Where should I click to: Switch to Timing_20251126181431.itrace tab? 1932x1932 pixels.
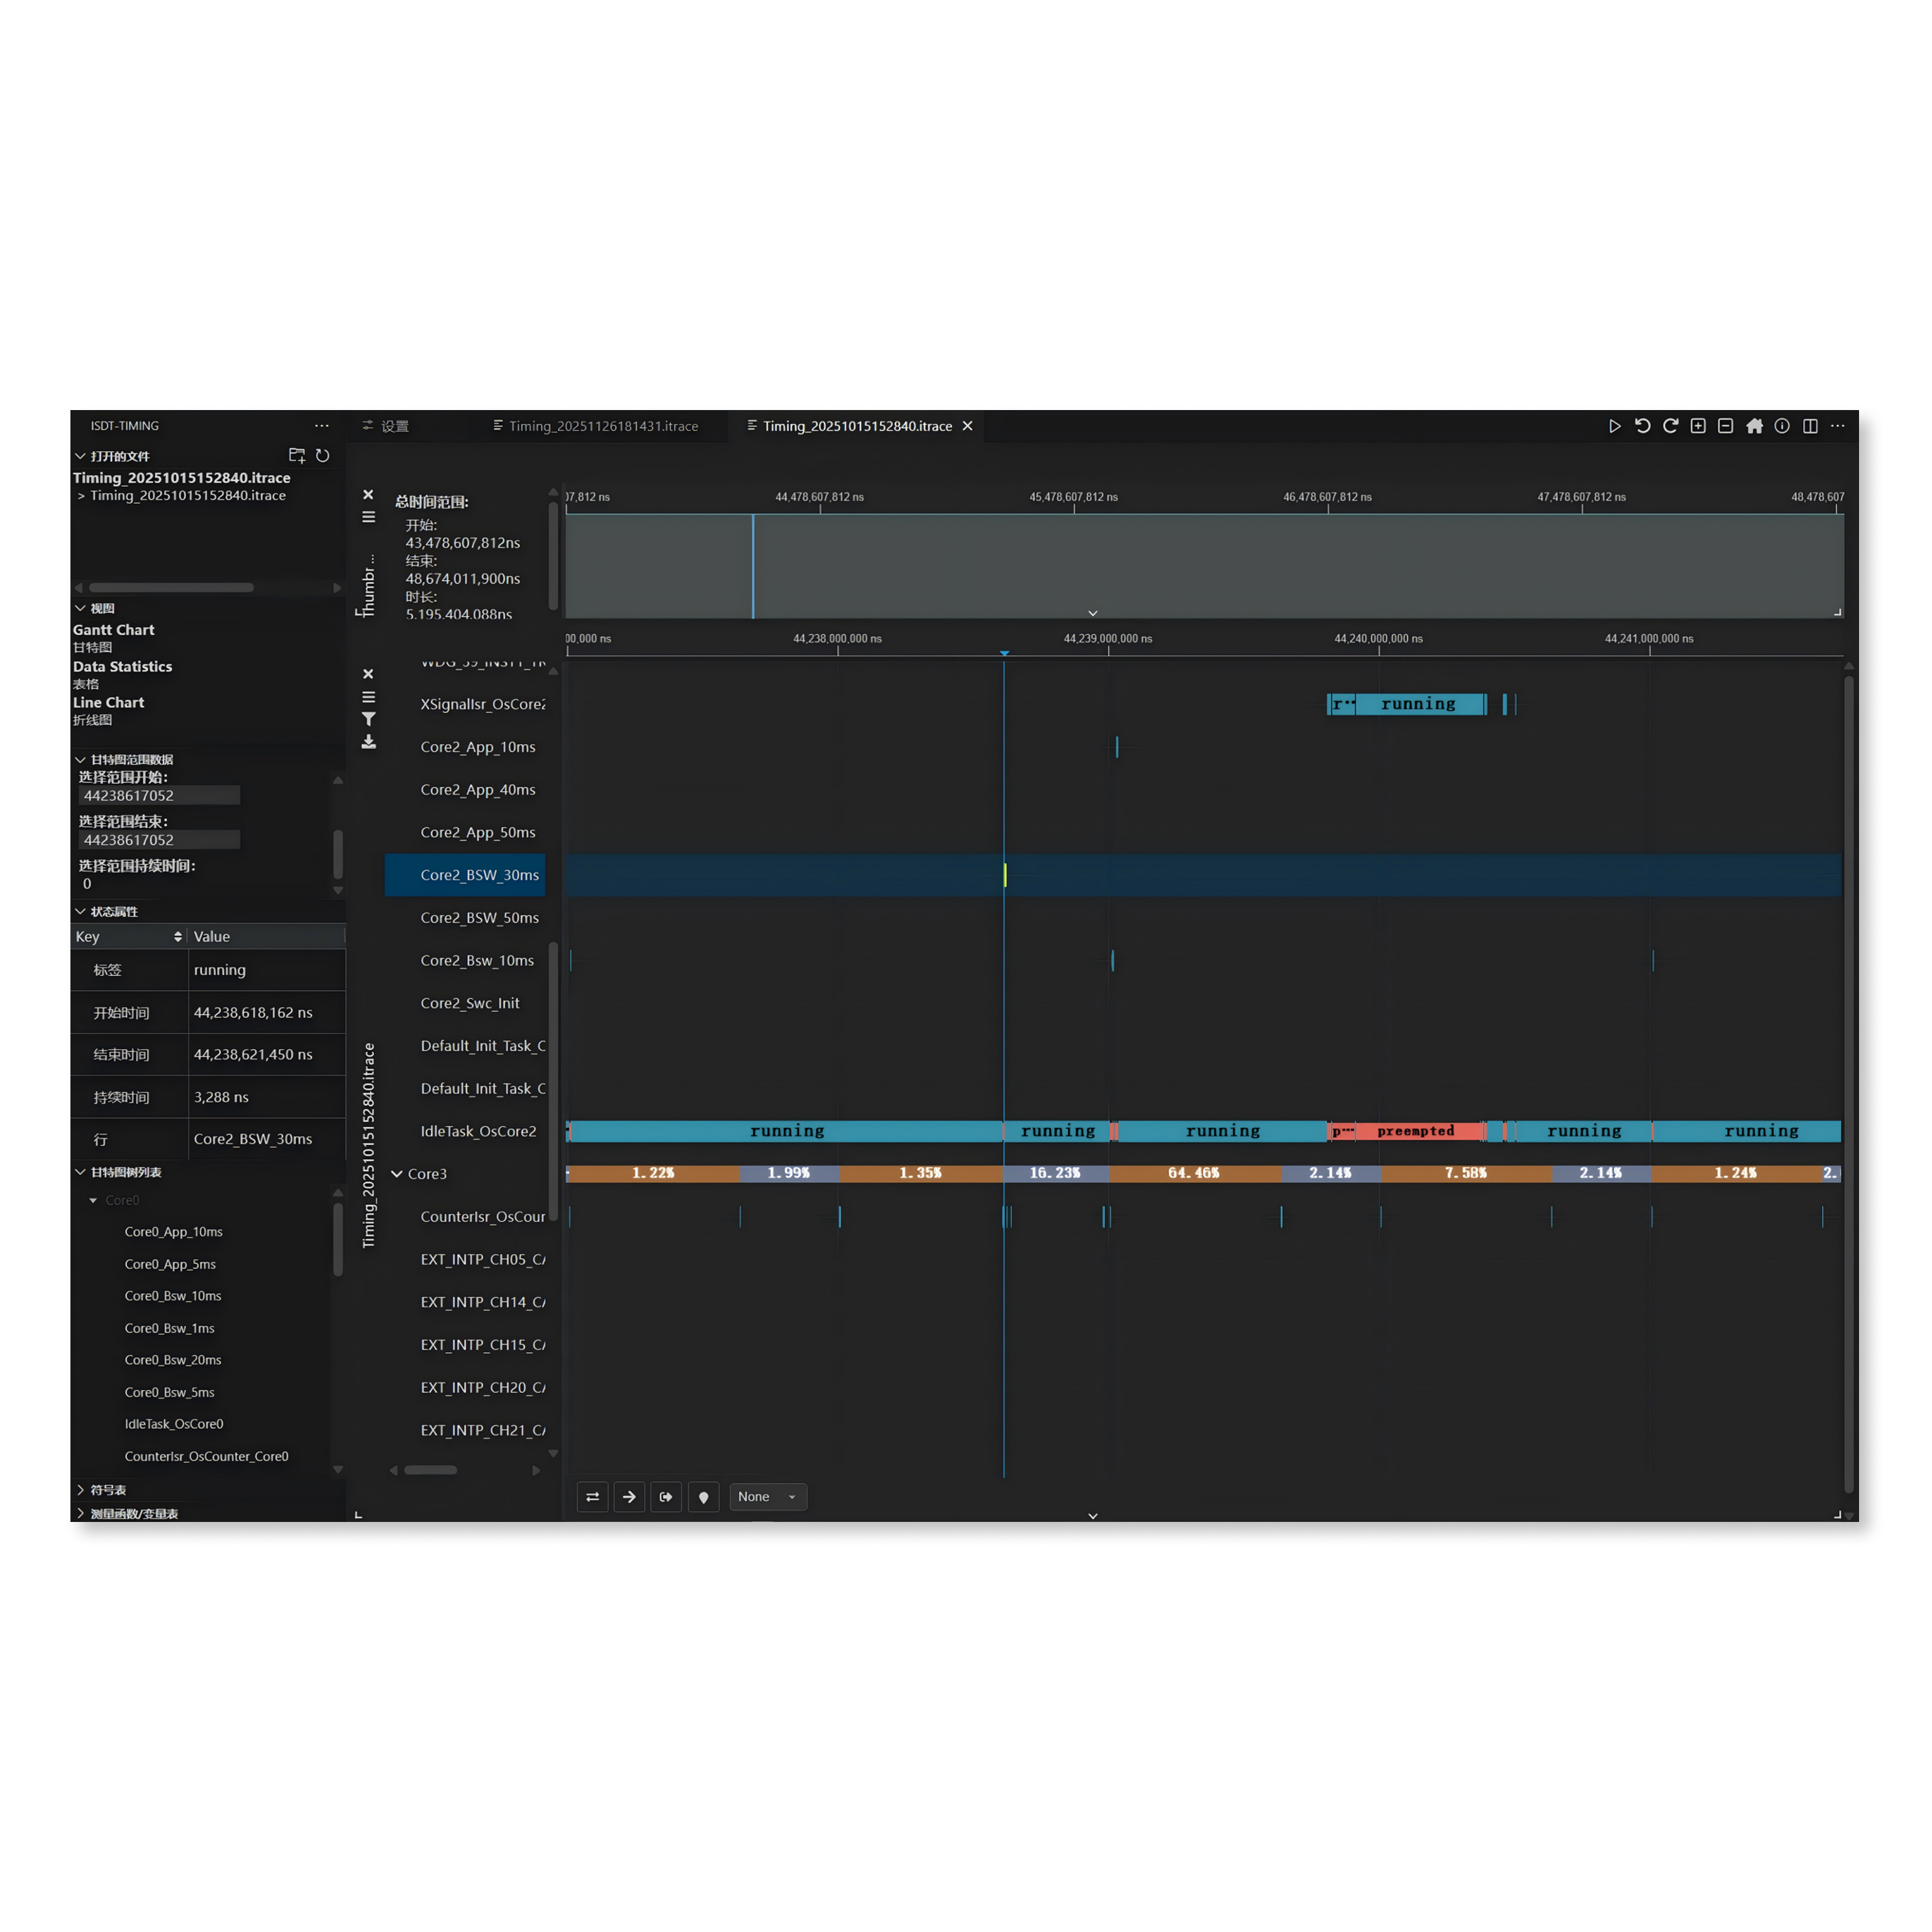(x=602, y=426)
